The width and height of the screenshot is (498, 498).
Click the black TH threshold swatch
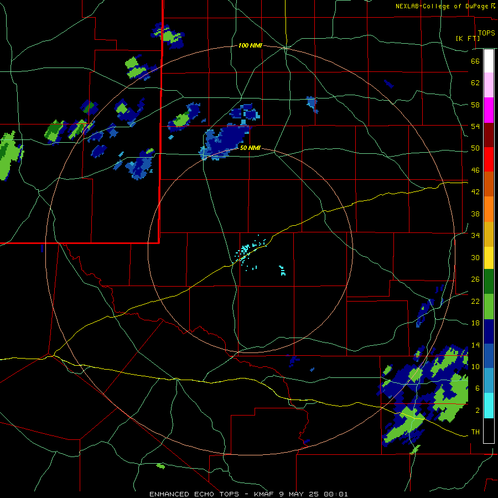click(489, 430)
